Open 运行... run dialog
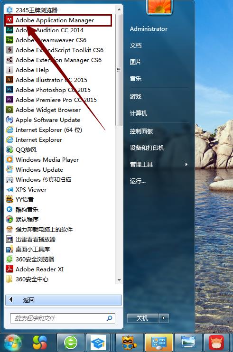 point(138,181)
